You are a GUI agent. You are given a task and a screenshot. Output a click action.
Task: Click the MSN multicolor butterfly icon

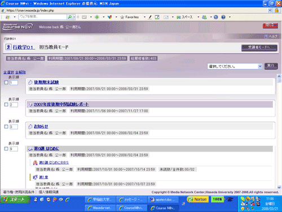pyautogui.click(x=109, y=17)
